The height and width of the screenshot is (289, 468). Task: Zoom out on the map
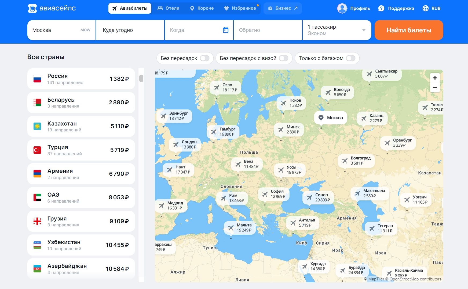pos(435,88)
